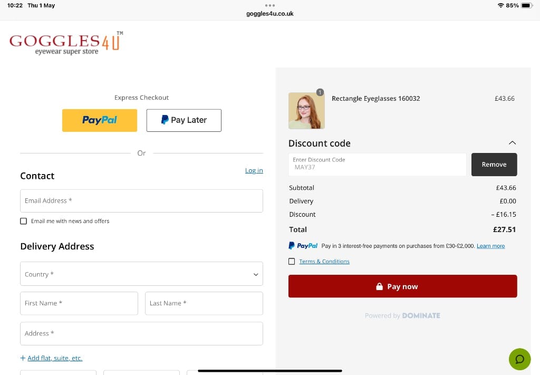Tap the Wi-Fi status icon
Image resolution: width=540 pixels, height=375 pixels.
point(501,5)
